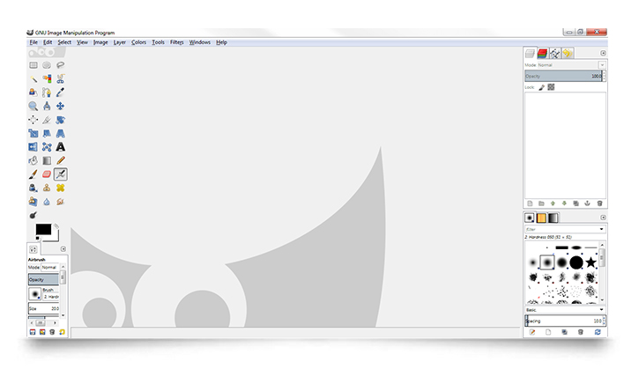Refresh brushes with blue arrows button
Viewport: 639px width, 384px height.
click(598, 332)
